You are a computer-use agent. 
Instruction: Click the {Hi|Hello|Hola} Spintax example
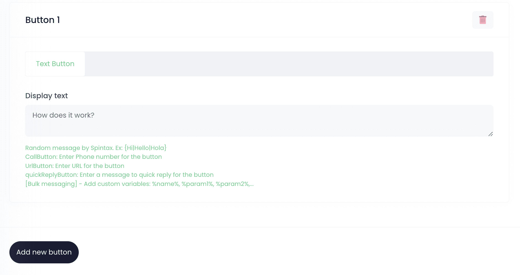145,148
